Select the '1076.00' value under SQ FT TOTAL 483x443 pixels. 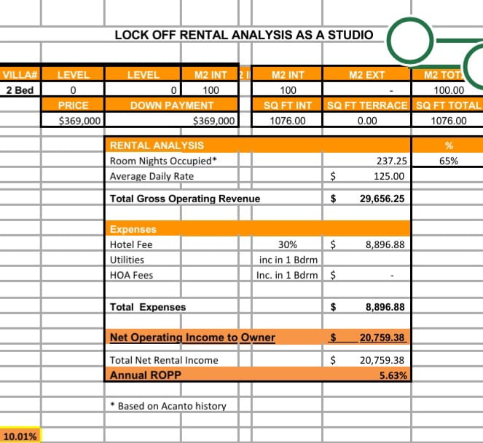tap(449, 121)
